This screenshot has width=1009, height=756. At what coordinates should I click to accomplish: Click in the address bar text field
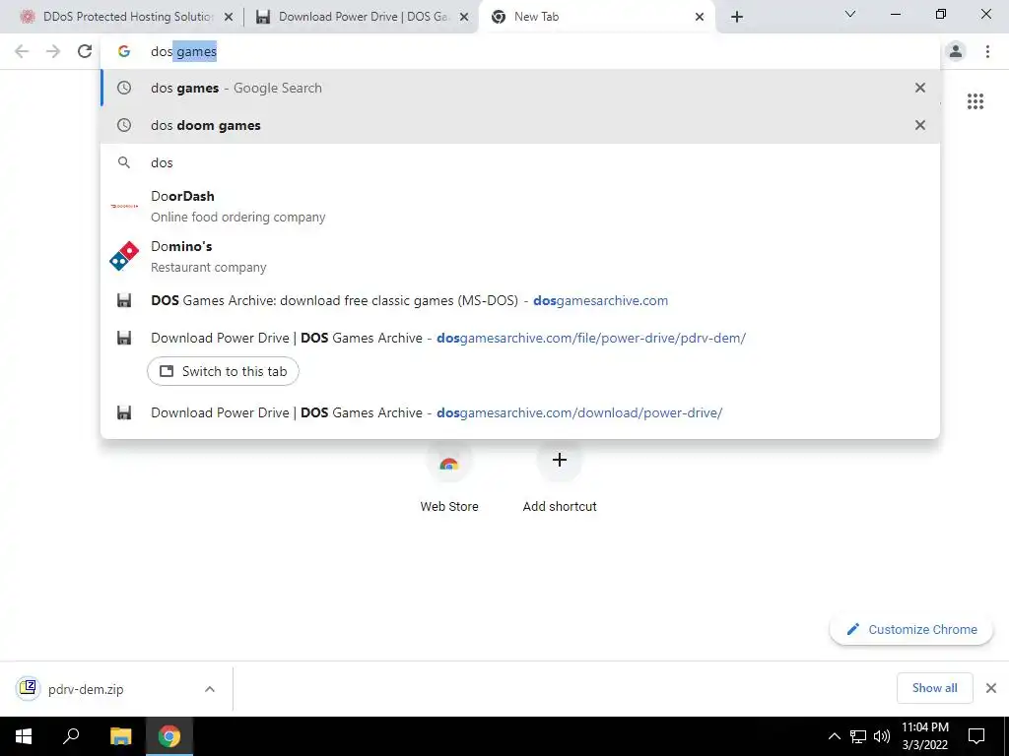click(x=520, y=51)
